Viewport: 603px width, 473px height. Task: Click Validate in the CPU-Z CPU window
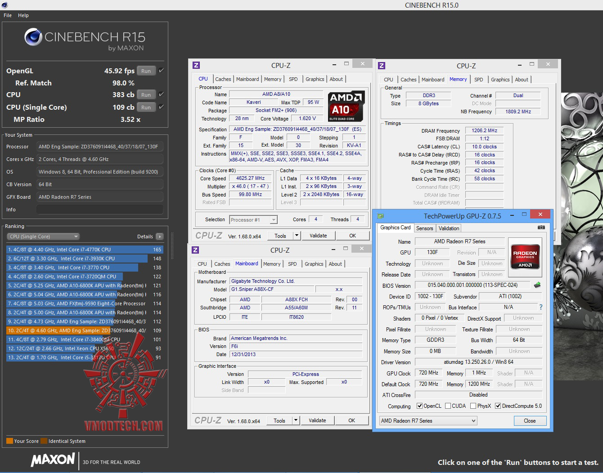point(318,236)
